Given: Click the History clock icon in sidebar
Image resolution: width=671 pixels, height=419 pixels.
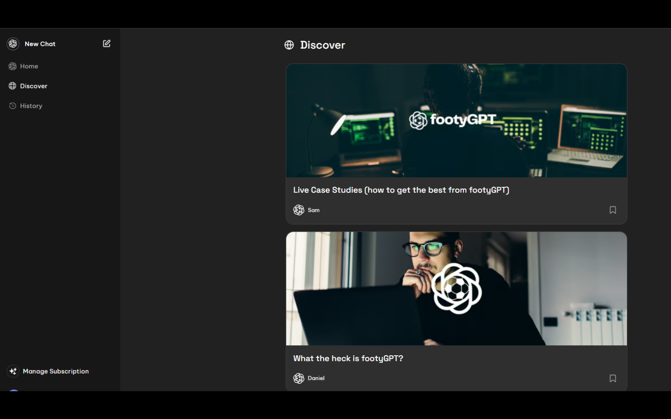Looking at the screenshot, I should pos(13,106).
